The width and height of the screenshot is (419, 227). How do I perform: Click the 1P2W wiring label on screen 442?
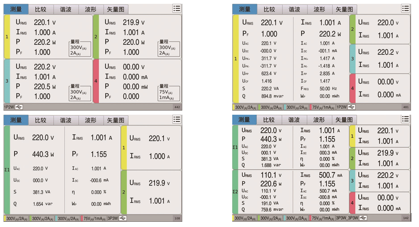click(x=9, y=107)
